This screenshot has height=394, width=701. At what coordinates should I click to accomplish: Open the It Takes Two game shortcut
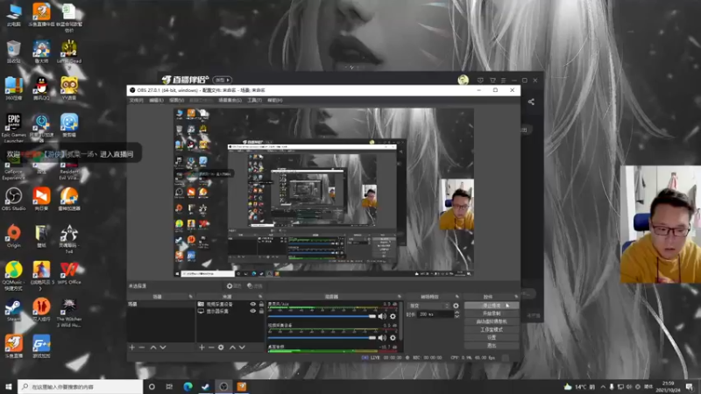point(41,310)
